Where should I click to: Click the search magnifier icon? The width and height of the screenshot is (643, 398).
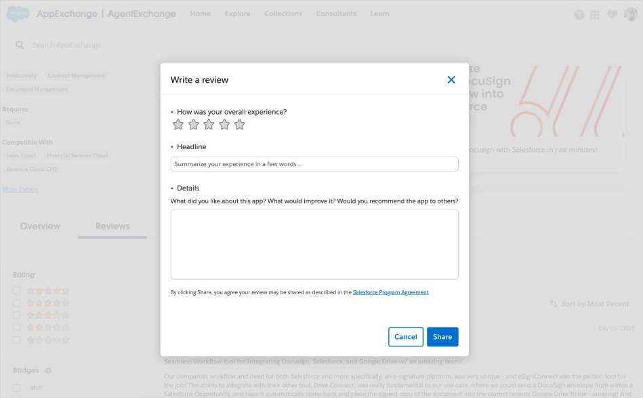pos(20,45)
